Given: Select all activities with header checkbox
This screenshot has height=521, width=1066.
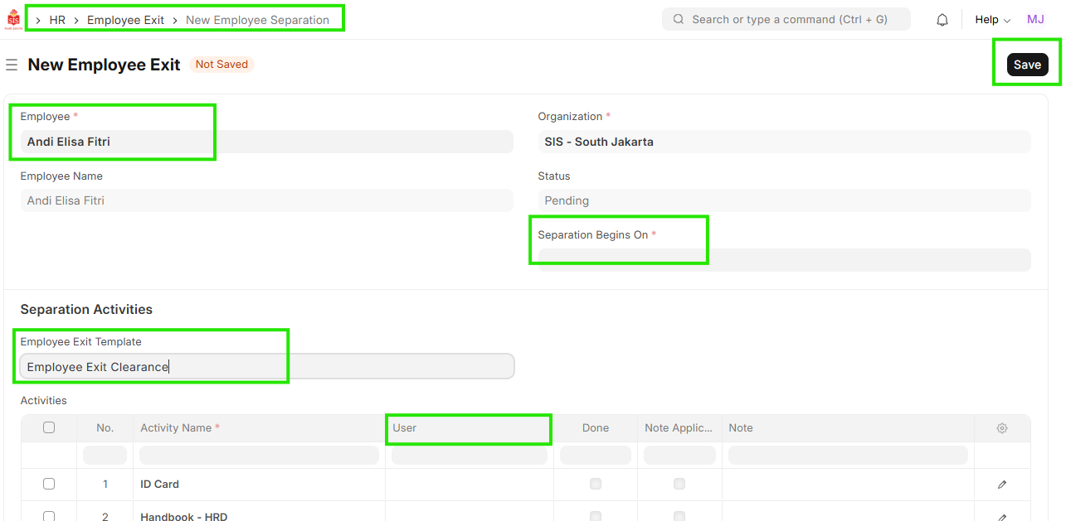Looking at the screenshot, I should 49,428.
